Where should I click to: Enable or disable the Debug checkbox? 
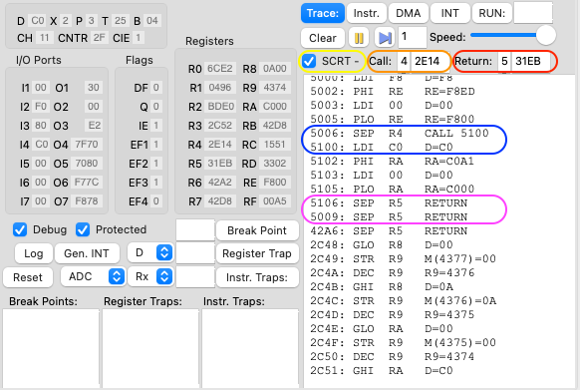pos(20,229)
